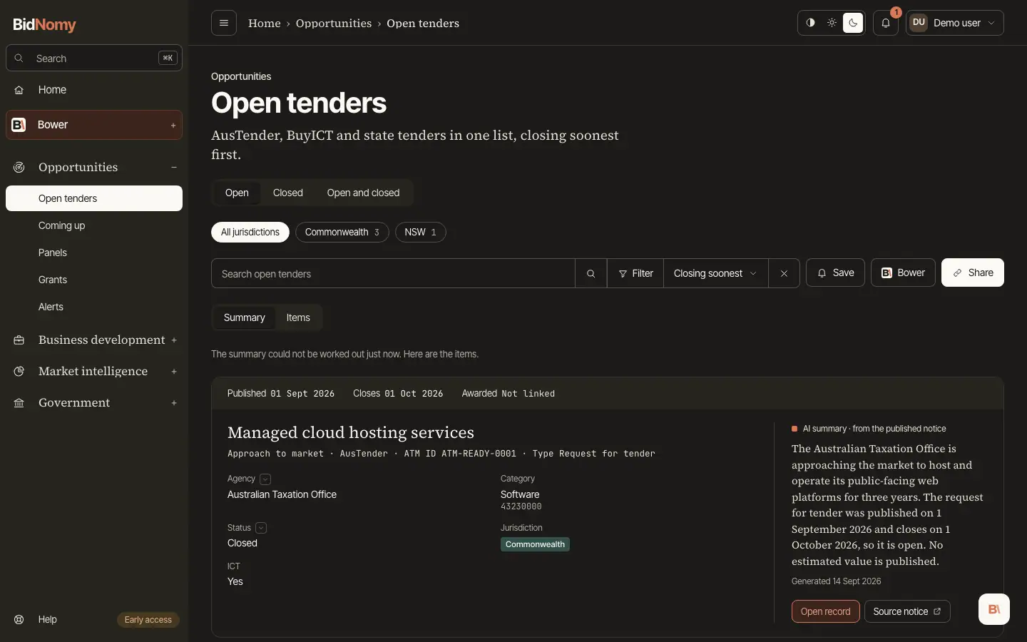Open Panels in the sidebar
The width and height of the screenshot is (1027, 642).
tap(94, 253)
